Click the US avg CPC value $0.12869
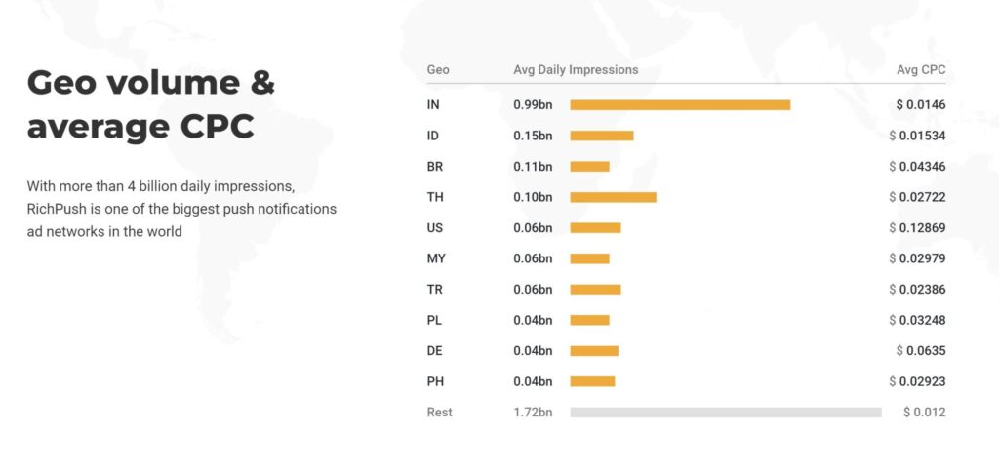The width and height of the screenshot is (999, 474). pos(917,228)
